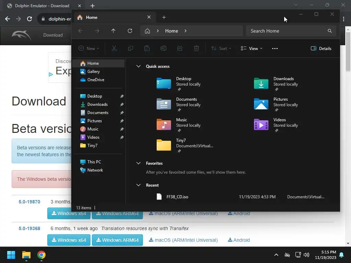Click the Copy icon in Explorer toolbar
The height and width of the screenshot is (263, 351).
(131, 48)
